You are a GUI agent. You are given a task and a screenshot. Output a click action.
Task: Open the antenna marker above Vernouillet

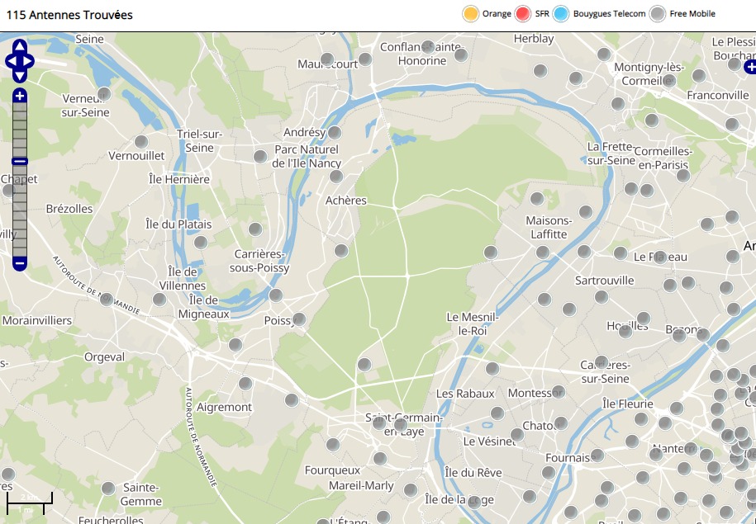point(141,141)
